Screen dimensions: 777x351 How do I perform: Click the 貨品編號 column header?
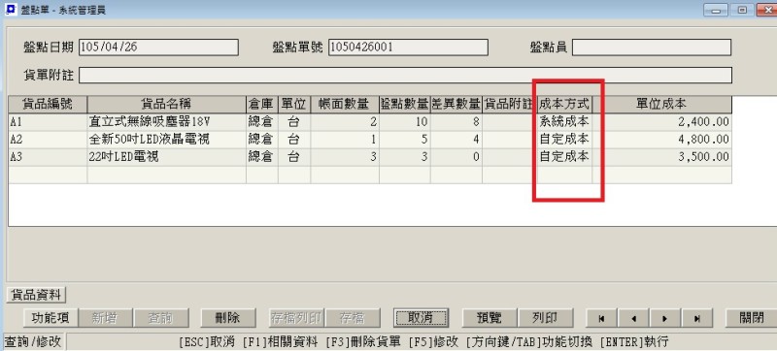click(48, 105)
